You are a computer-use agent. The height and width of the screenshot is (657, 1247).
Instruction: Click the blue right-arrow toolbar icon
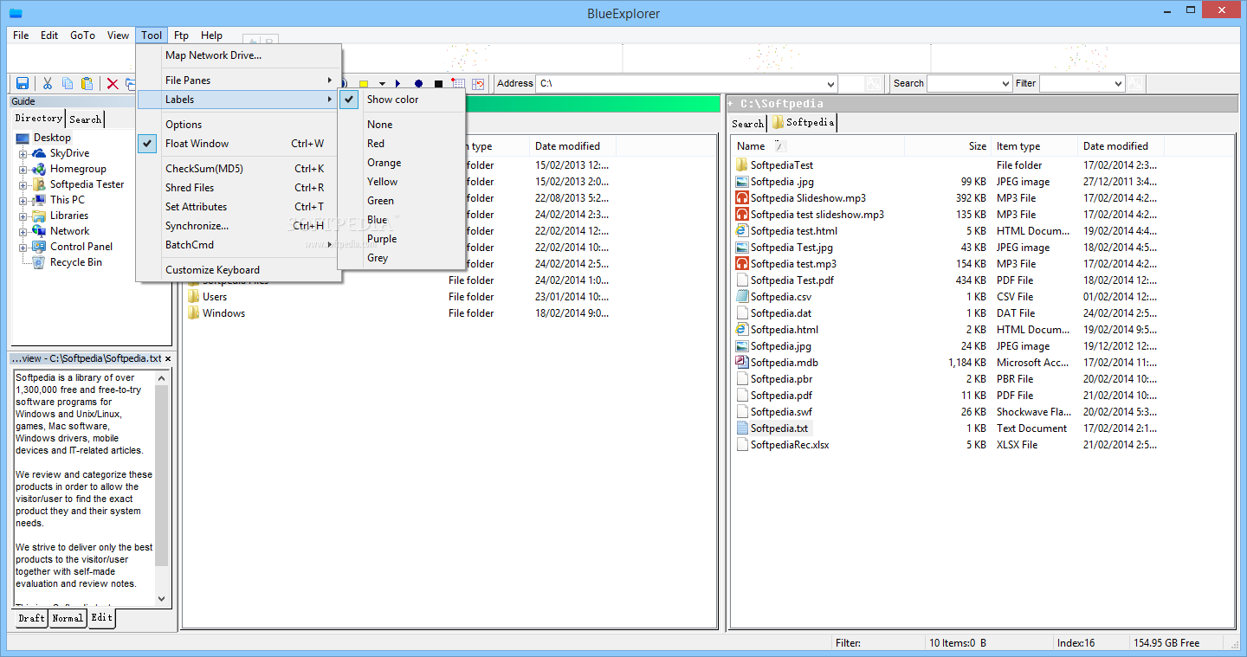(398, 84)
